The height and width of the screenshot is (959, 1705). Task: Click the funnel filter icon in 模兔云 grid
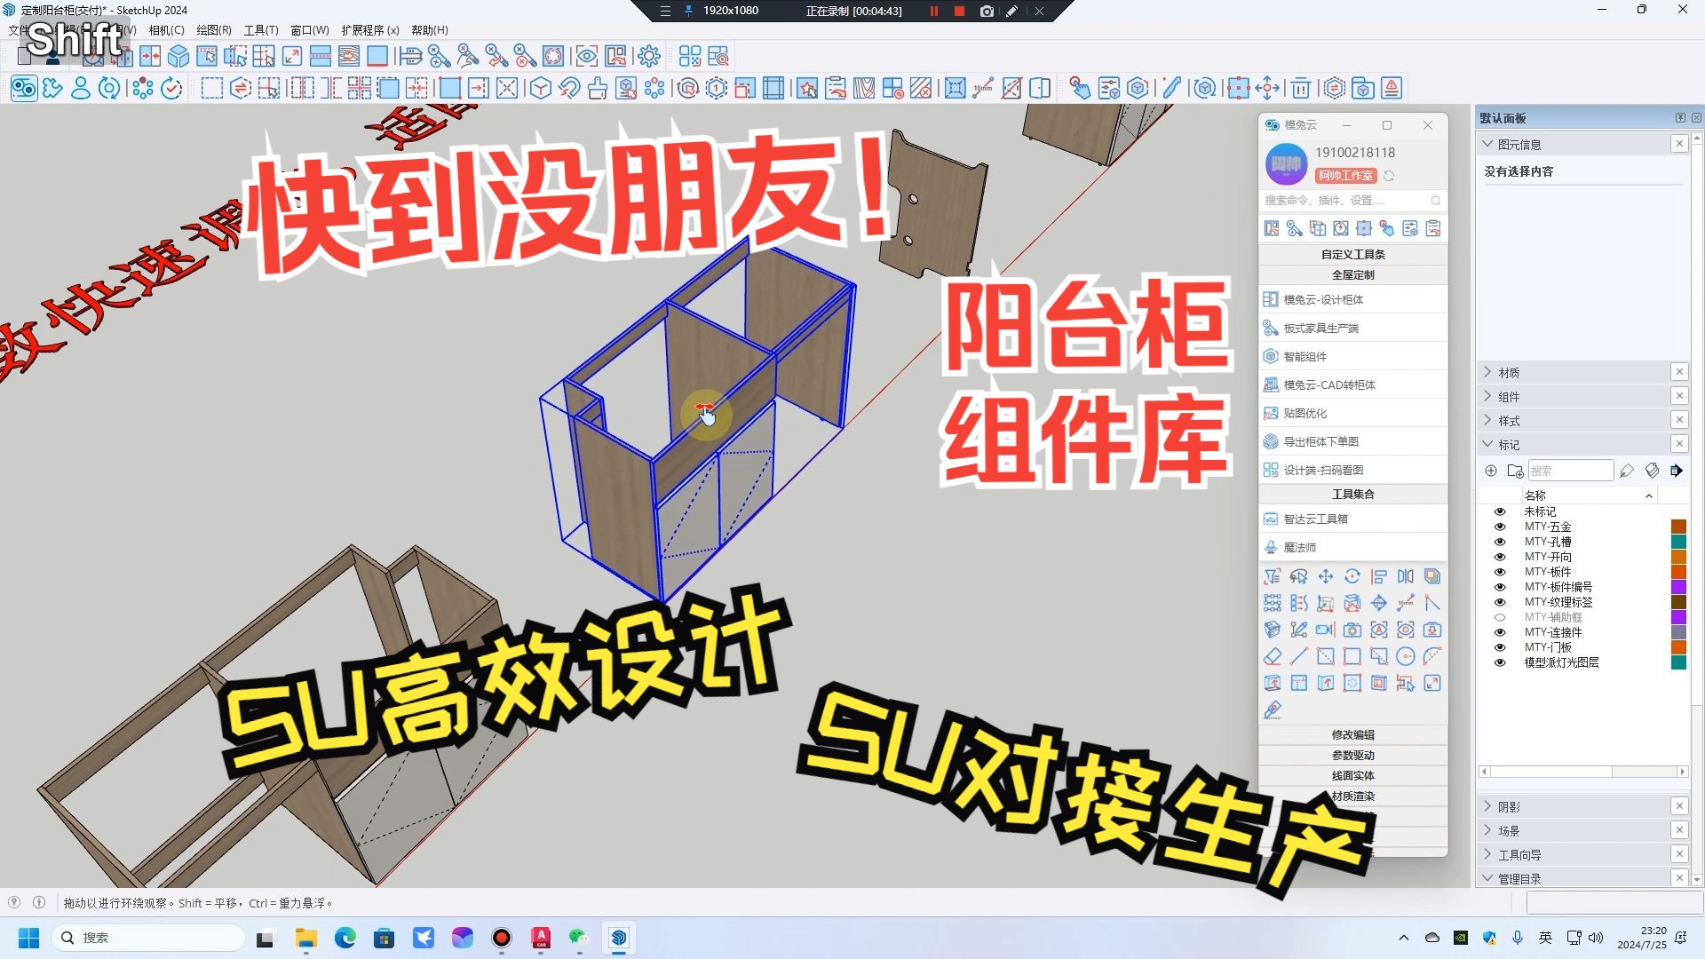tap(1272, 576)
